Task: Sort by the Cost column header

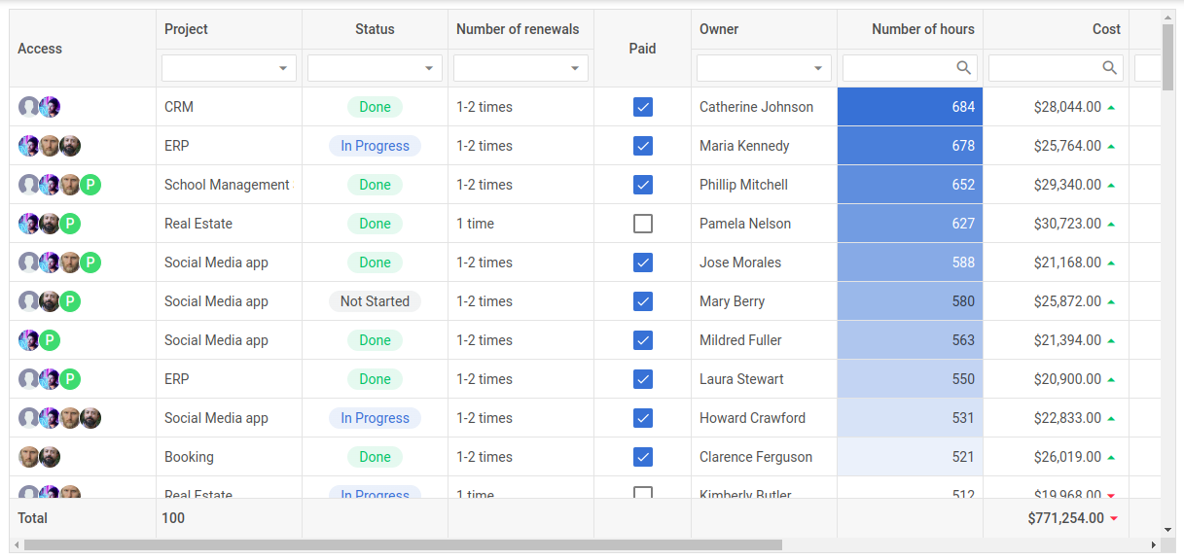Action: [1106, 29]
